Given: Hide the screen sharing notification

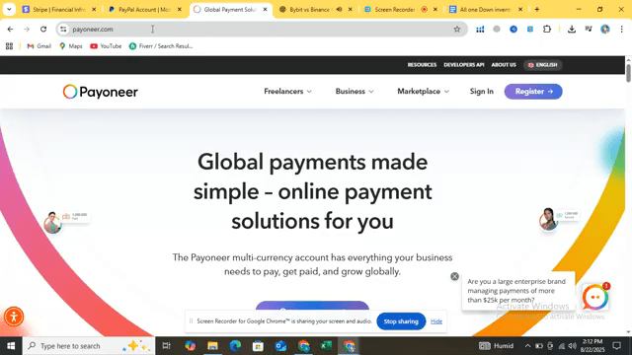Looking at the screenshot, I should pos(436,321).
